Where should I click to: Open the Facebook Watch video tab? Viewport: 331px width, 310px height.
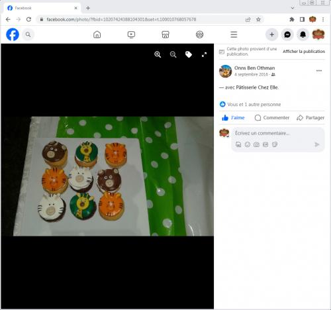[x=131, y=34]
